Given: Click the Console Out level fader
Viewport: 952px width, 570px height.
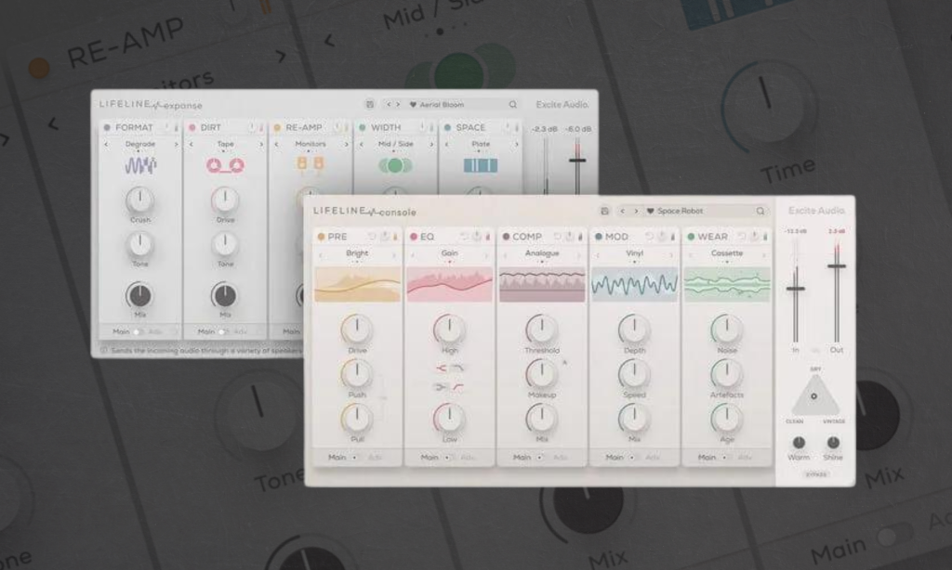Looking at the screenshot, I should [836, 266].
